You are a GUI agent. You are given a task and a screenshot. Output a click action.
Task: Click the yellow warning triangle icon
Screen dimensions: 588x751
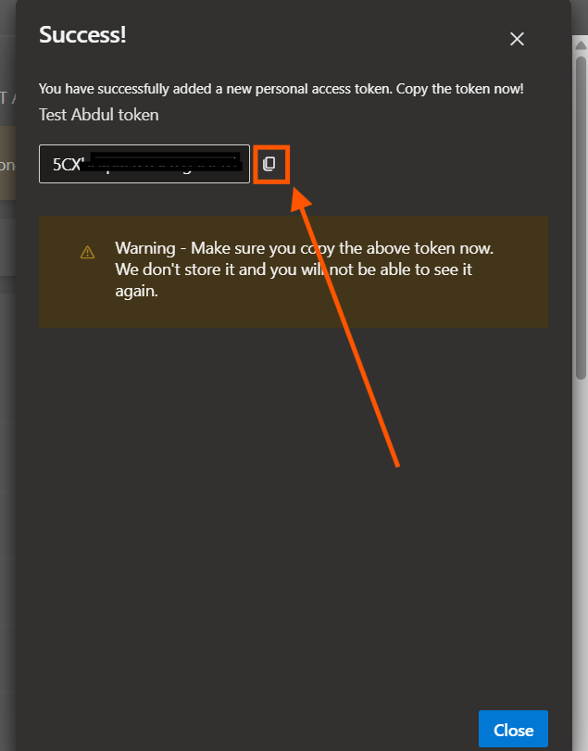pos(87,252)
